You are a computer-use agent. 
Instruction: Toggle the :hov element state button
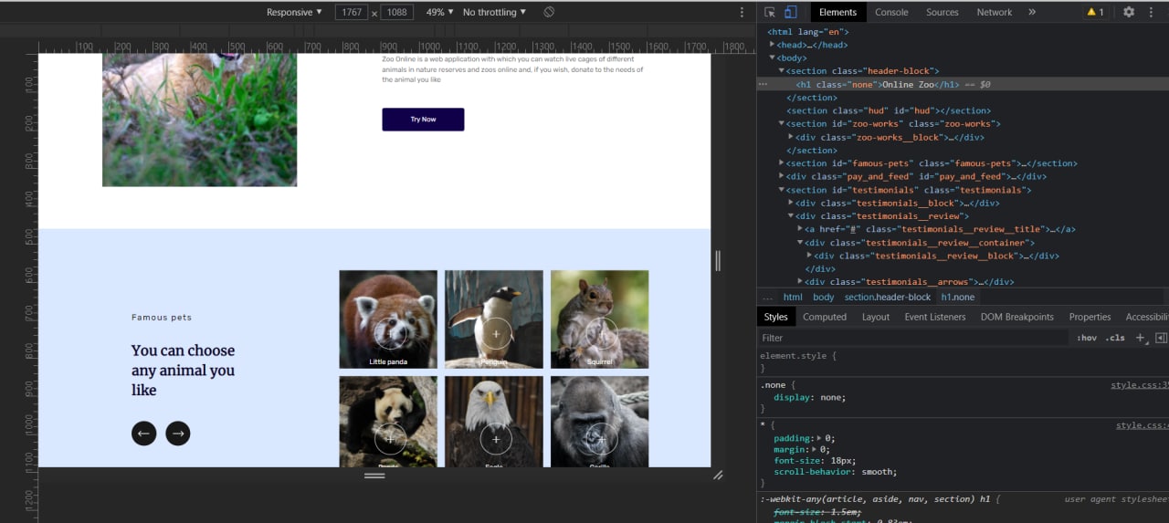1086,338
